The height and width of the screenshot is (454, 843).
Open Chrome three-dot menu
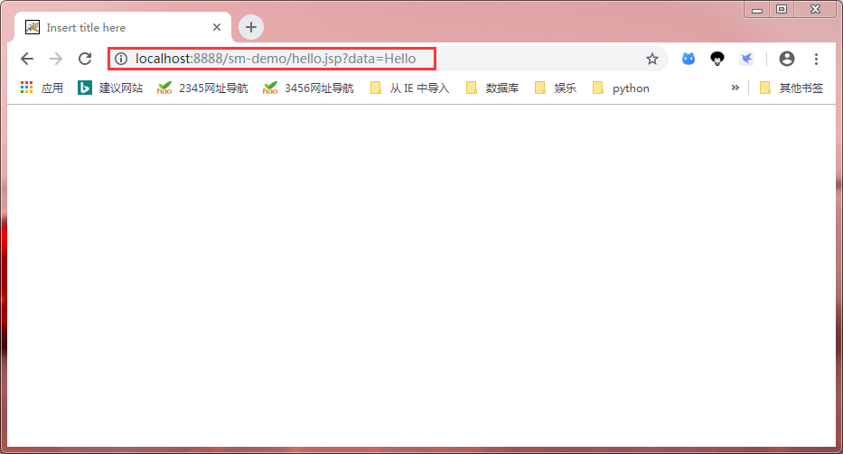click(816, 59)
